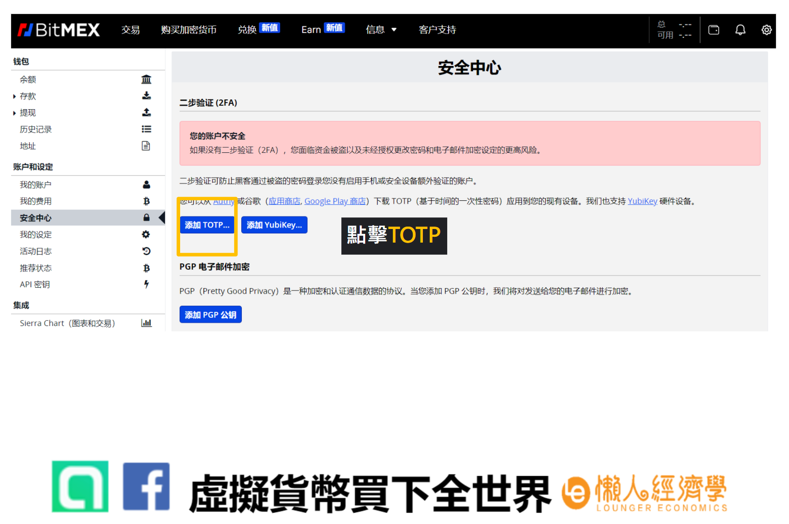Select 我的费用 in sidebar
This screenshot has height=524, width=789.
pos(35,201)
